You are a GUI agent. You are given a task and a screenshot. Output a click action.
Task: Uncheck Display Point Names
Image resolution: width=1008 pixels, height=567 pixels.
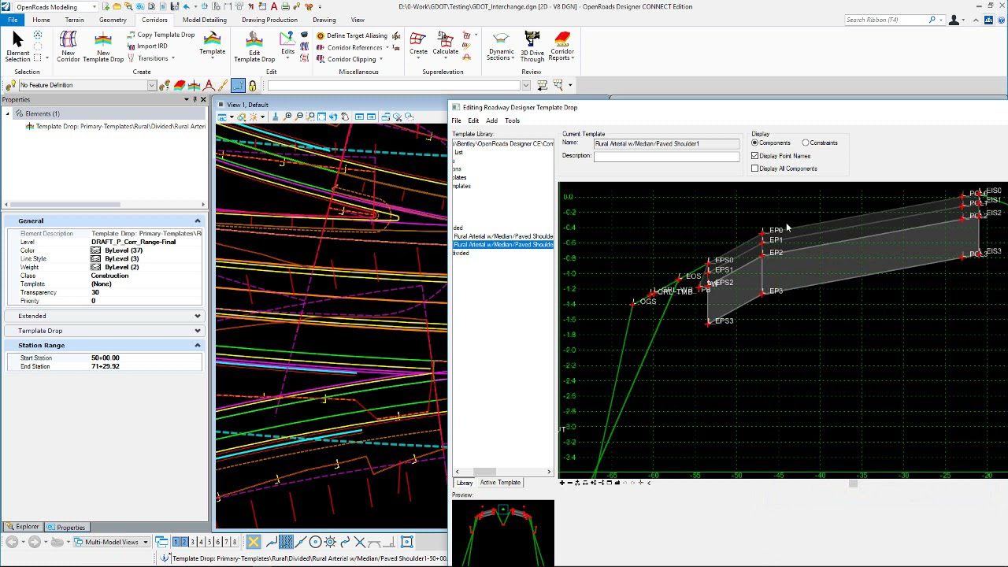(x=755, y=156)
